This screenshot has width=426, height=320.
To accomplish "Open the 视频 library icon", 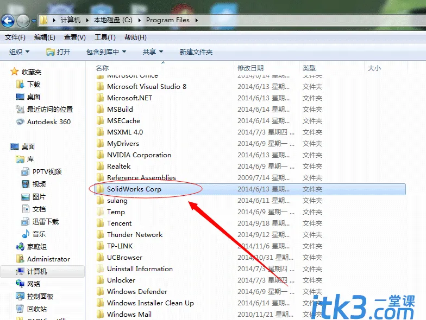I will click(x=25, y=184).
